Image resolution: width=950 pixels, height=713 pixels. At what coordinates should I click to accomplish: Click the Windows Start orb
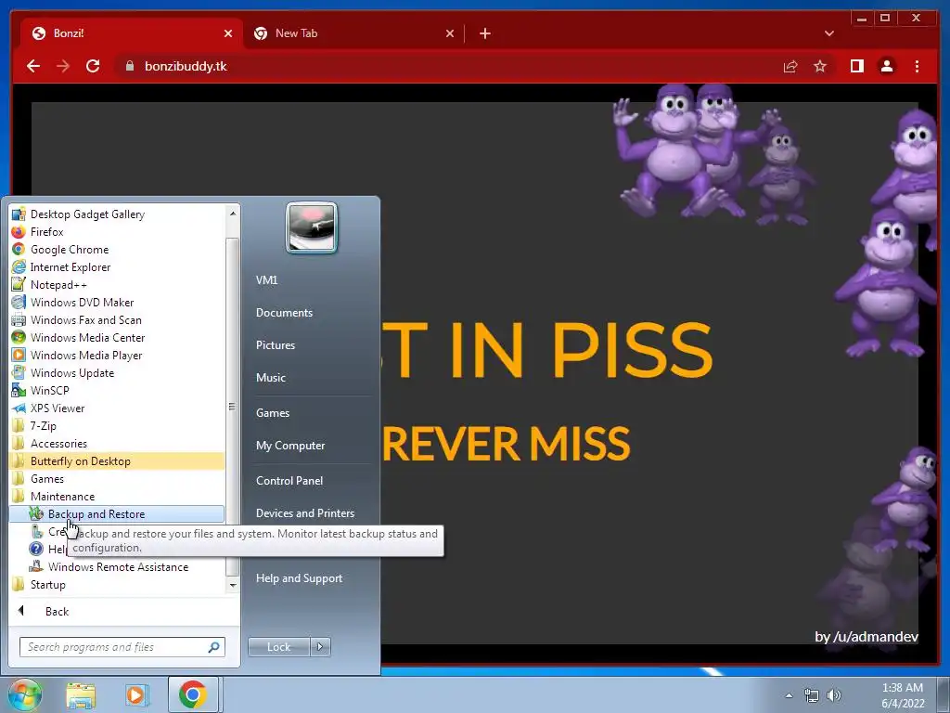pyautogui.click(x=24, y=694)
